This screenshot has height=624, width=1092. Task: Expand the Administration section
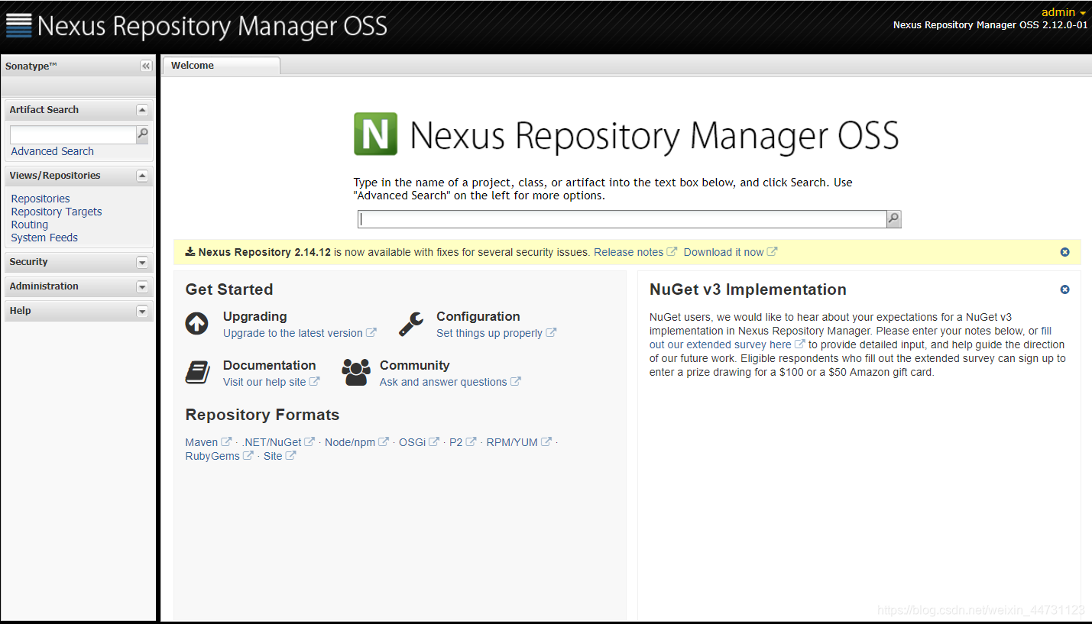pyautogui.click(x=141, y=286)
